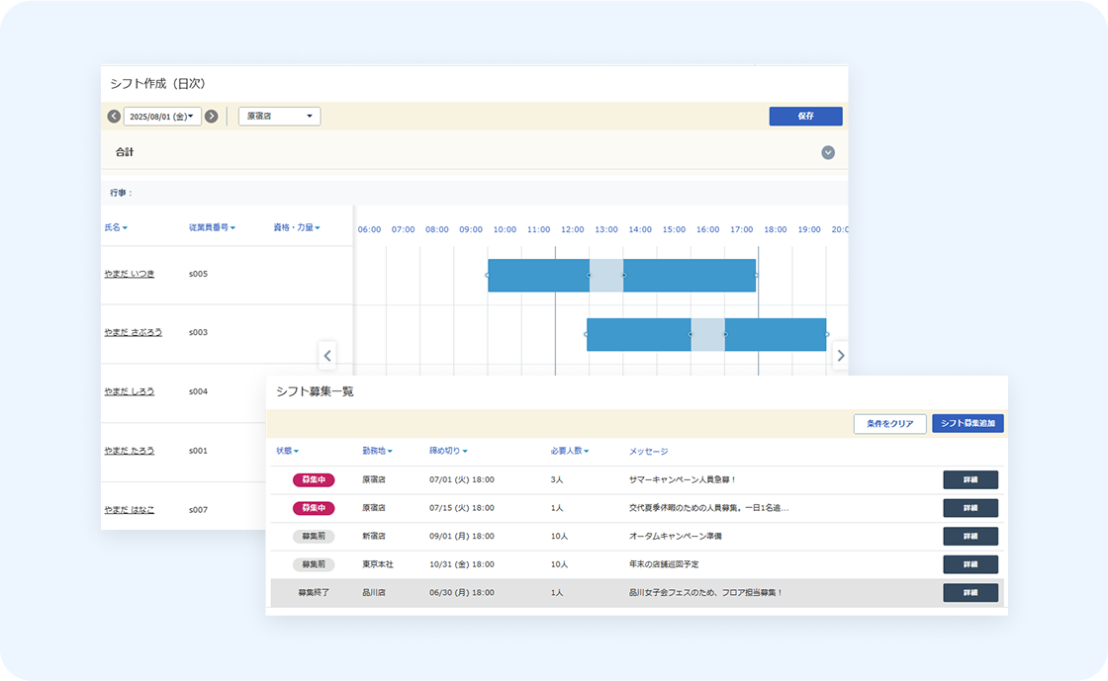The image size is (1108, 681).
Task: Sort by 従業員番号 column header
Action: point(212,227)
